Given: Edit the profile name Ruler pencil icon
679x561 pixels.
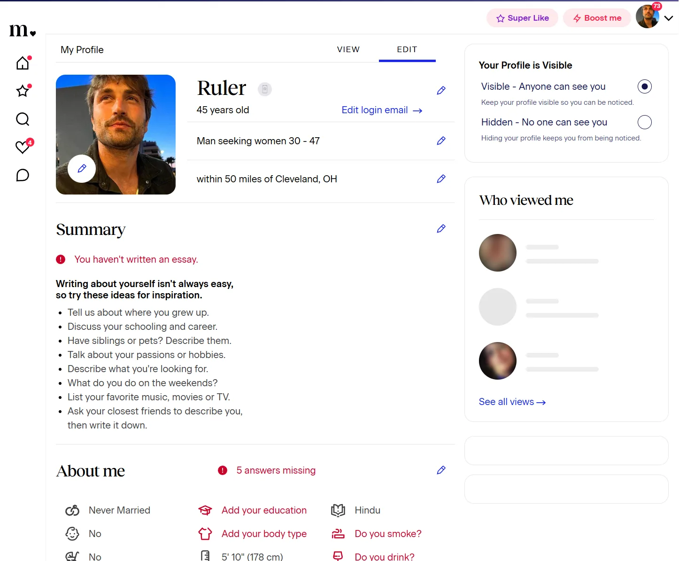Looking at the screenshot, I should (441, 90).
